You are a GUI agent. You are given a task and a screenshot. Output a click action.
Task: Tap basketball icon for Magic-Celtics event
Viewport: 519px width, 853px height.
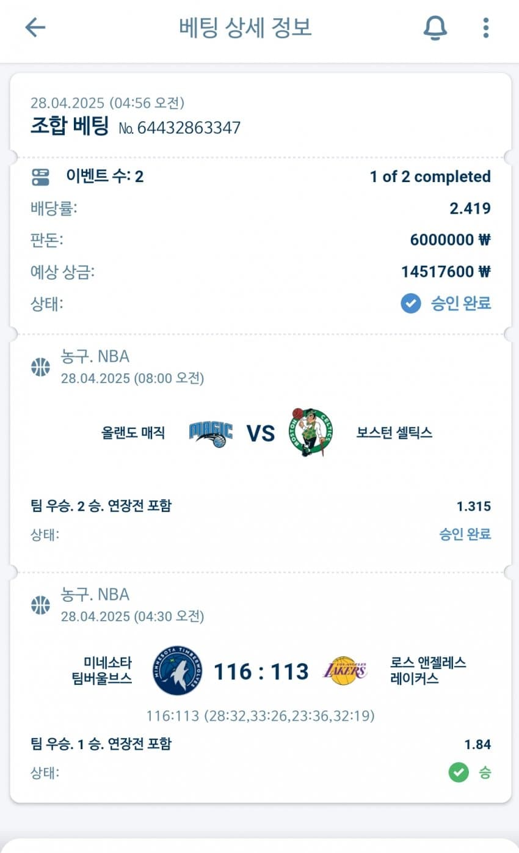40,367
